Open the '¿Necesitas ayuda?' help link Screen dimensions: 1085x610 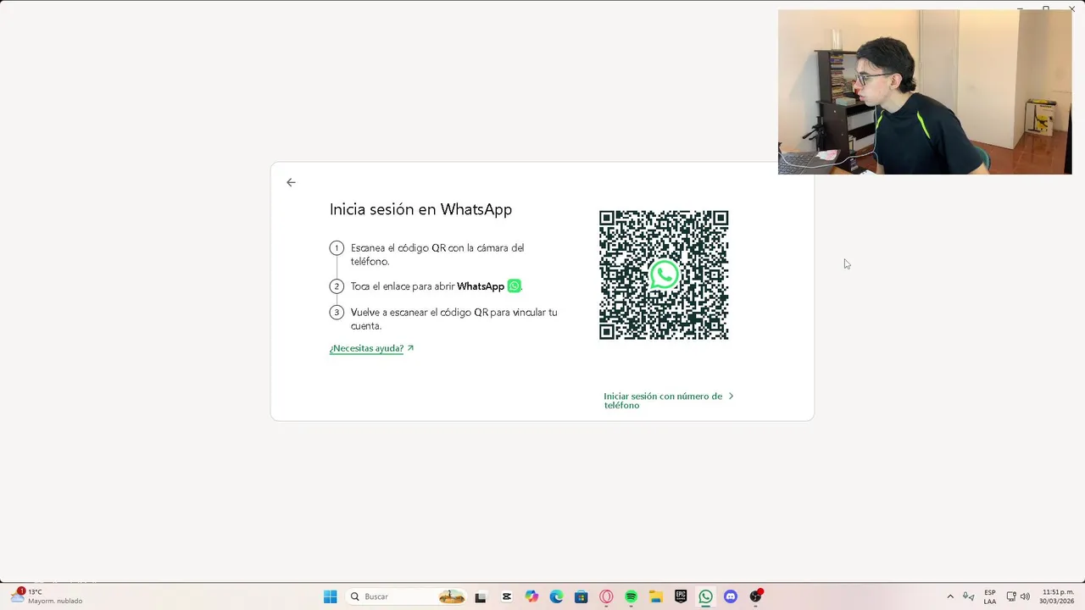click(371, 348)
